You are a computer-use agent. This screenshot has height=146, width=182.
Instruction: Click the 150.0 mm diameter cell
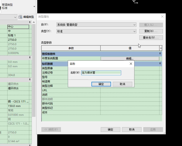(18, 106)
